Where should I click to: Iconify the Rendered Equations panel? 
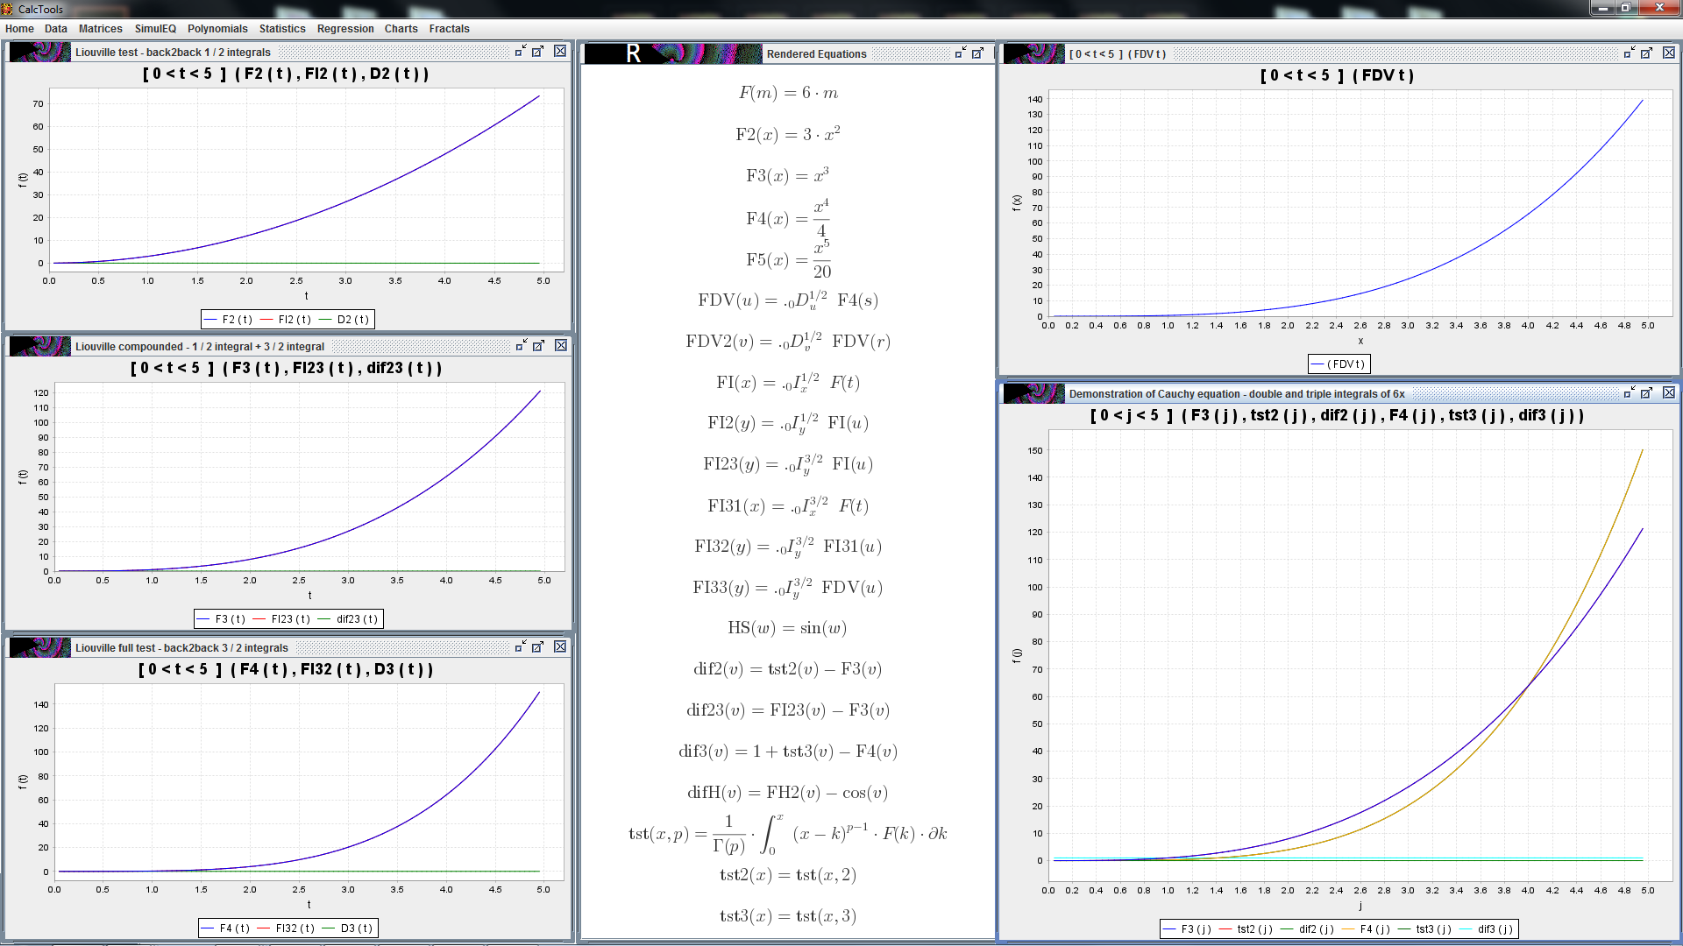tap(960, 53)
